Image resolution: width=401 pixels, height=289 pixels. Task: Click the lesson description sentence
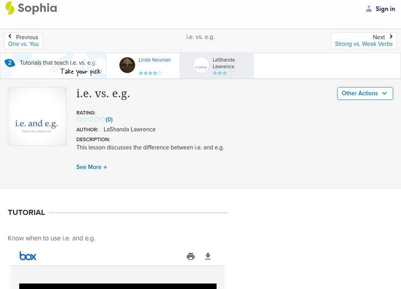(150, 148)
